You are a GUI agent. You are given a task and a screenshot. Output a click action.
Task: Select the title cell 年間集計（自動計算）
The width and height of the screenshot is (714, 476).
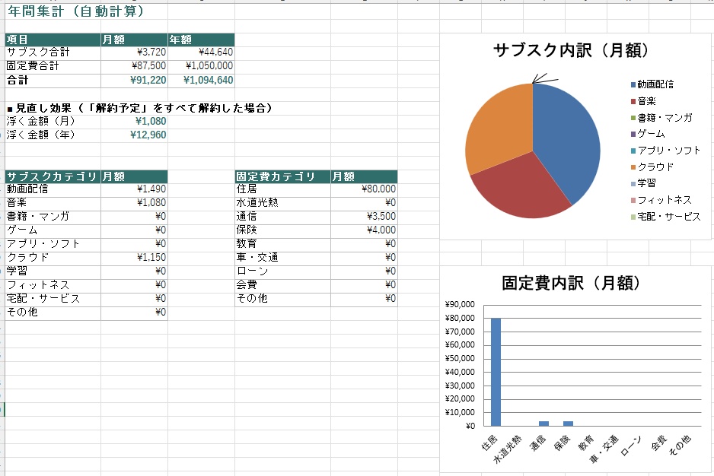(75, 11)
